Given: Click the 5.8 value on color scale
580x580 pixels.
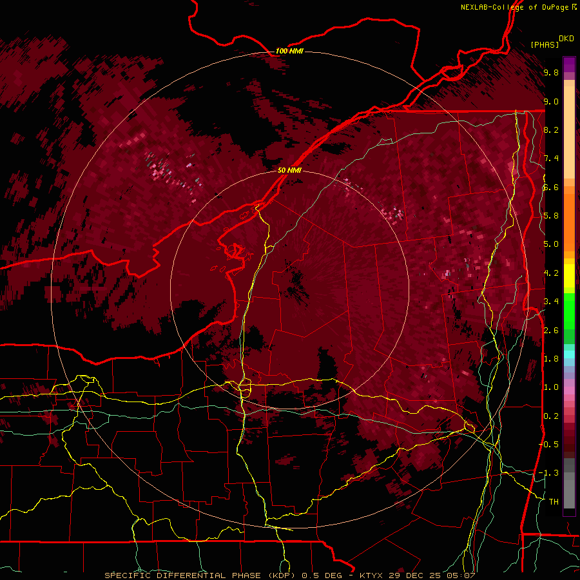Looking at the screenshot, I should [551, 216].
